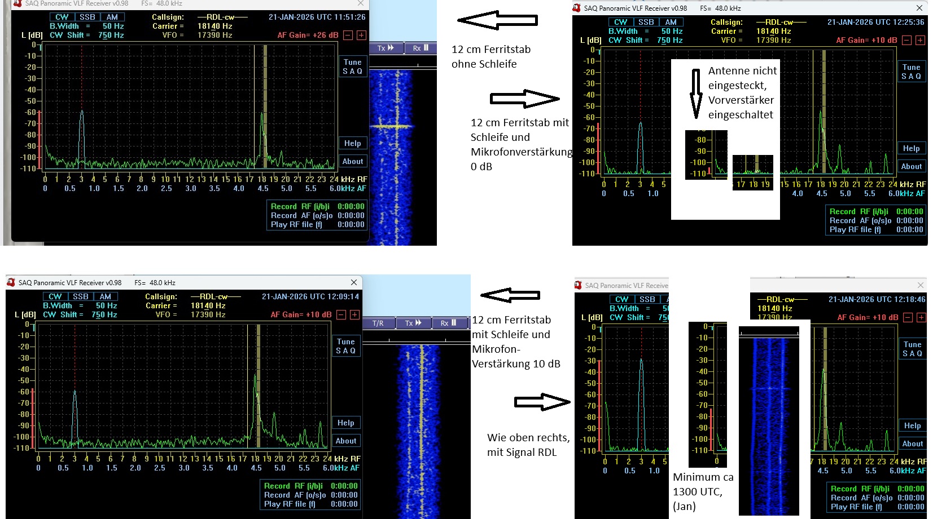Click olive VFO band in 12:09:14 spectrum

click(x=259, y=385)
